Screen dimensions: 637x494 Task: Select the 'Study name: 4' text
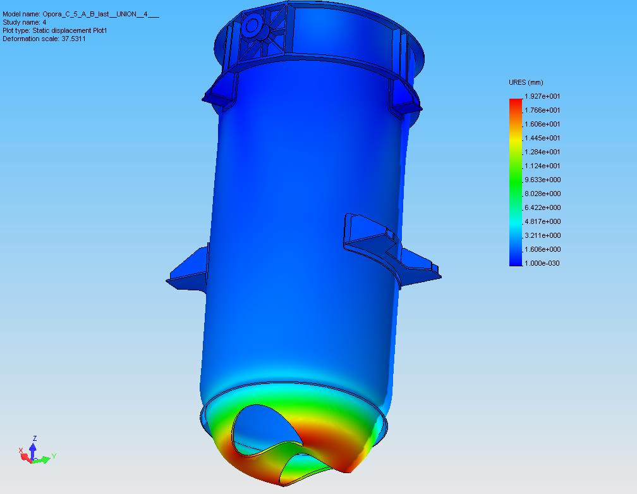25,22
